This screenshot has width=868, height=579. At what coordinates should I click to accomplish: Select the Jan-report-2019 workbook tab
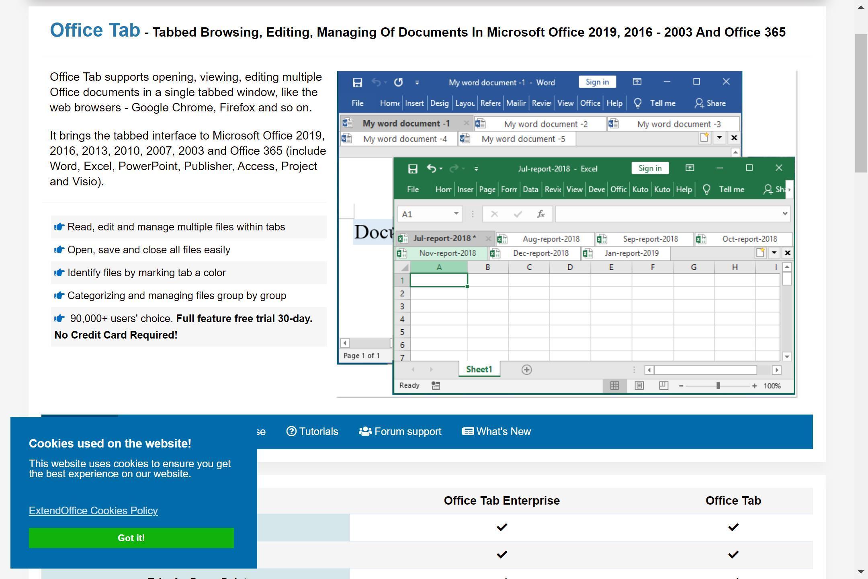[625, 253]
